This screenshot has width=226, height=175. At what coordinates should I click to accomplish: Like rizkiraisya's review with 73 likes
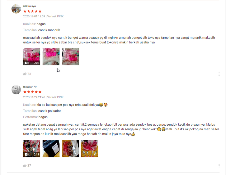(25, 74)
